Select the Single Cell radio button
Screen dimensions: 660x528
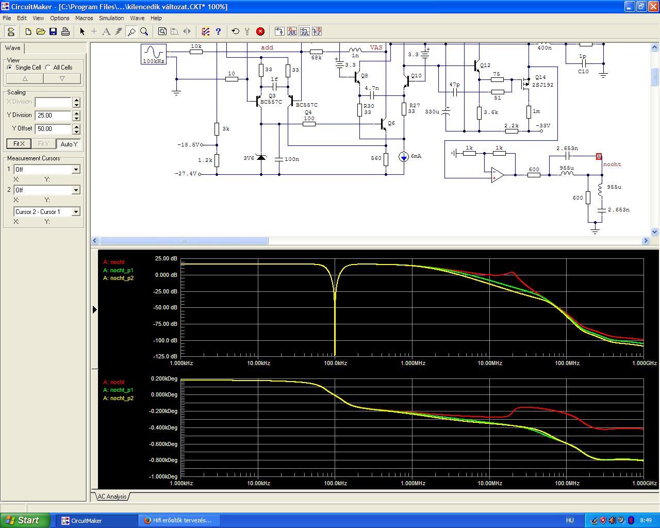click(x=10, y=68)
